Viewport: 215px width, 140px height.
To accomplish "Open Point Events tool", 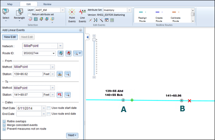I will [x=72, y=15].
